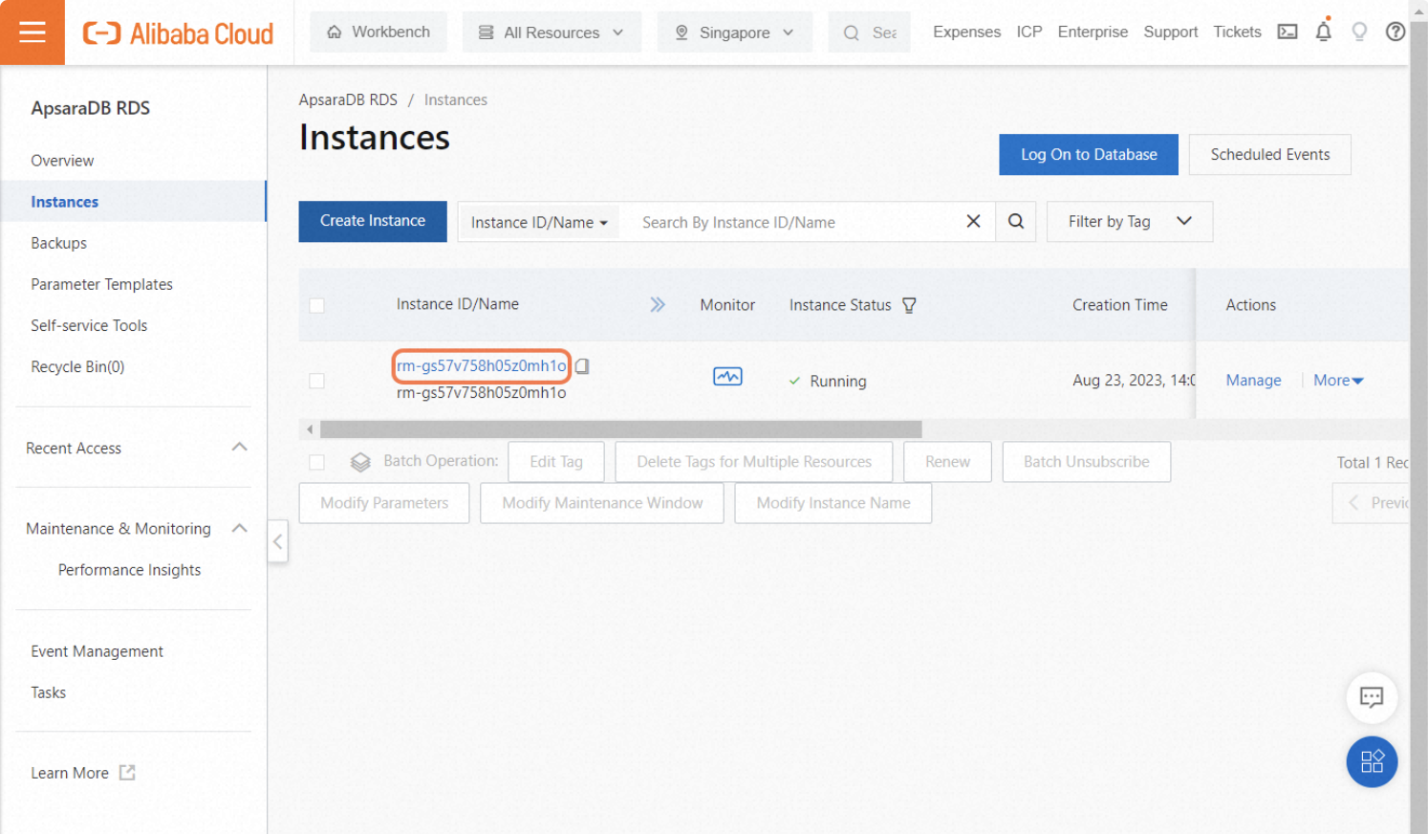The width and height of the screenshot is (1428, 834).
Task: Click the Workbench button
Action: pyautogui.click(x=379, y=33)
